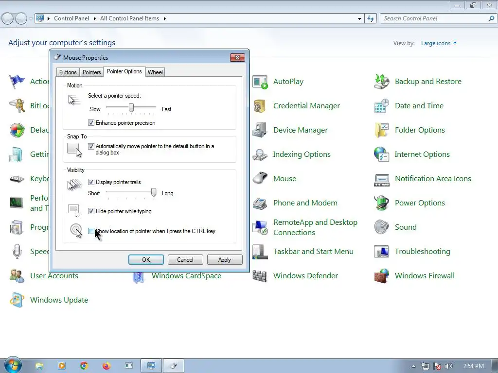Image resolution: width=498 pixels, height=373 pixels.
Task: Enable Show location of pointer with CTRL
Action: (x=91, y=231)
